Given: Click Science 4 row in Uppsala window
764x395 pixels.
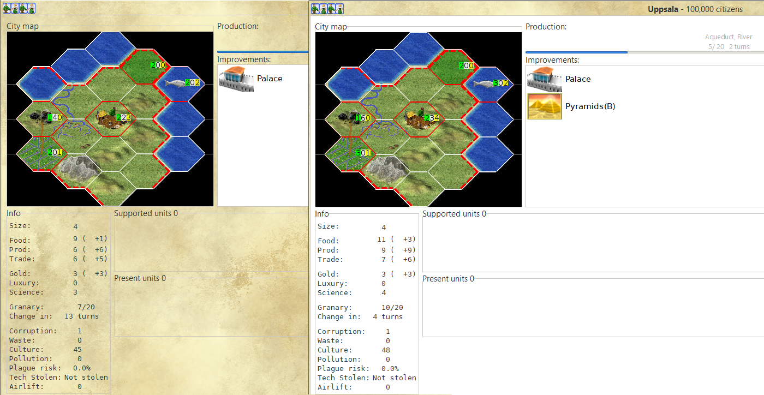Looking at the screenshot, I should point(352,293).
